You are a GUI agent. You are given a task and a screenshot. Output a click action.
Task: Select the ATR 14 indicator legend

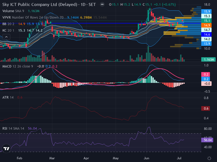click(x=8, y=97)
